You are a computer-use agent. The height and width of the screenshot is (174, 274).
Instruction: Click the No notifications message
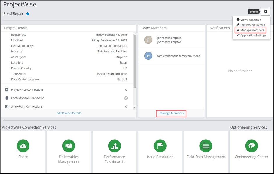click(x=240, y=71)
